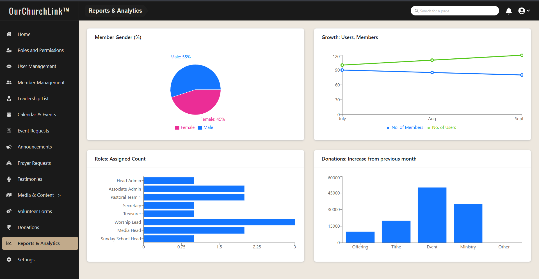Click the Home house icon in sidebar

coord(9,34)
